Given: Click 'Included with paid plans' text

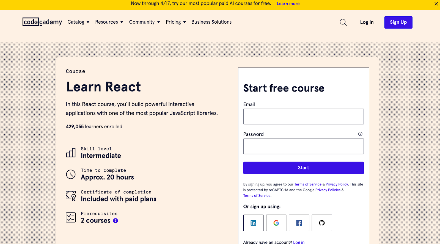Looking at the screenshot, I should pos(119,199).
